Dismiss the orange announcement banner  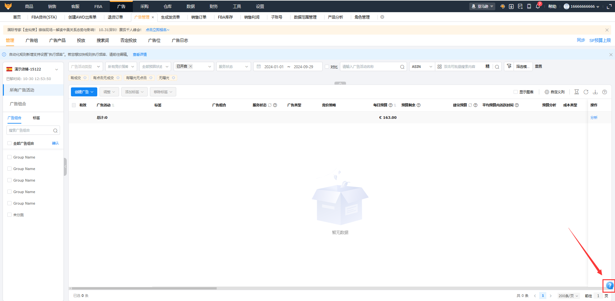pos(607,30)
